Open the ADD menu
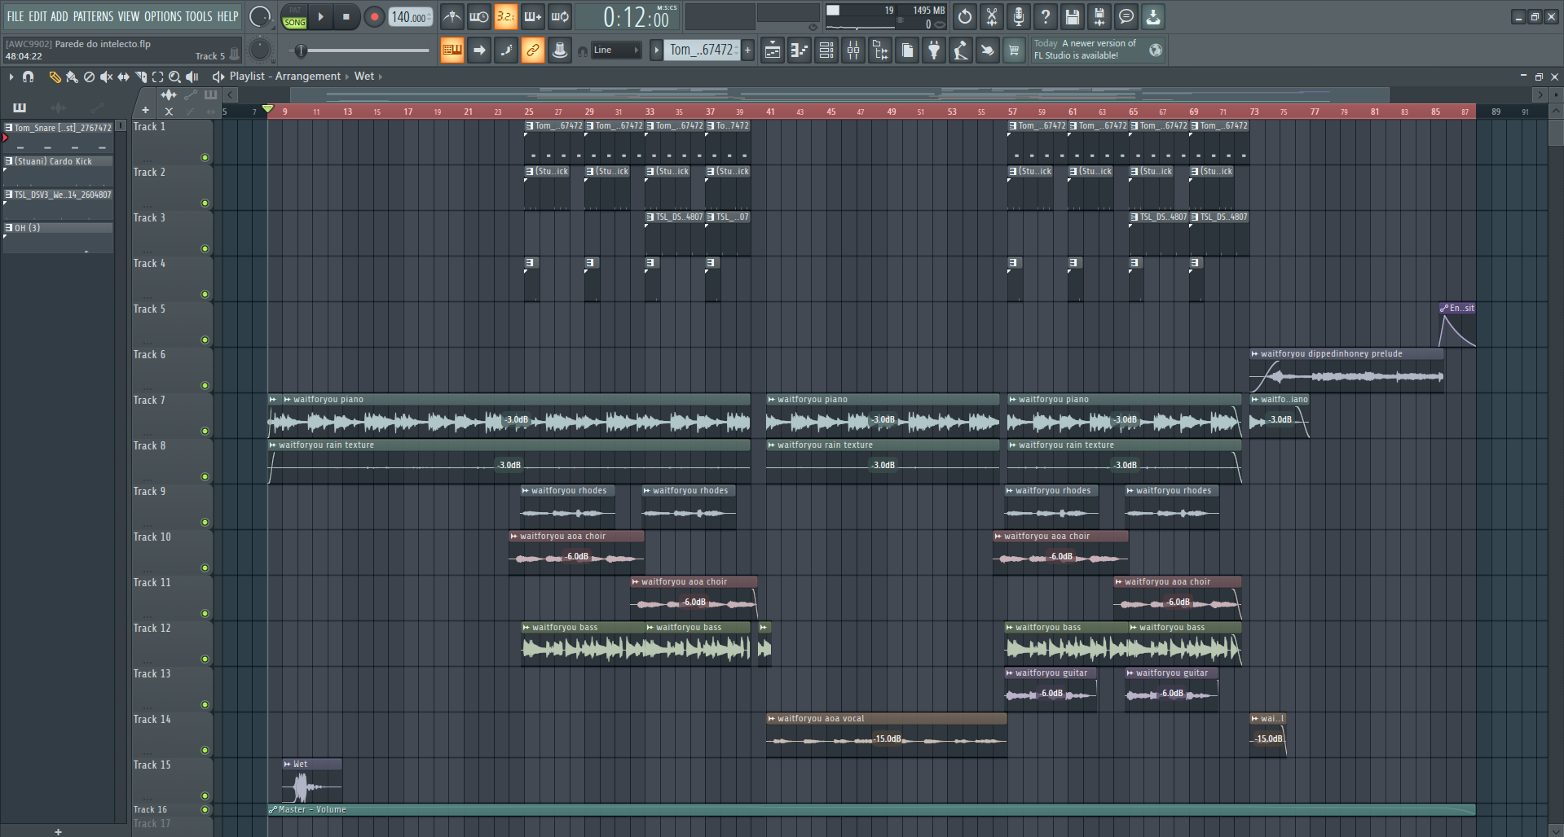The image size is (1564, 837). click(59, 16)
